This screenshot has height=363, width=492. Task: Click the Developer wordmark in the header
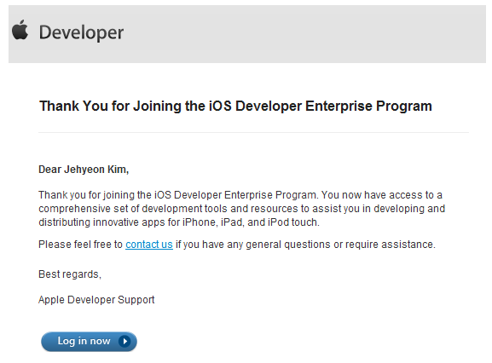pyautogui.click(x=81, y=33)
